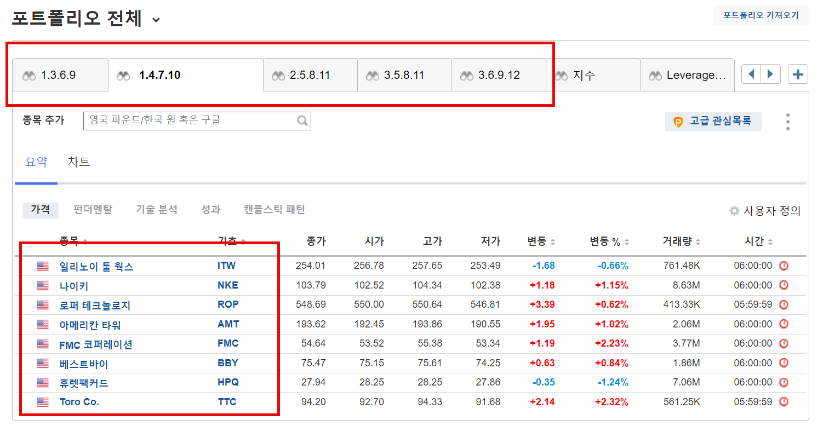Switch to the 성과 view
The height and width of the screenshot is (426, 829).
tap(210, 210)
